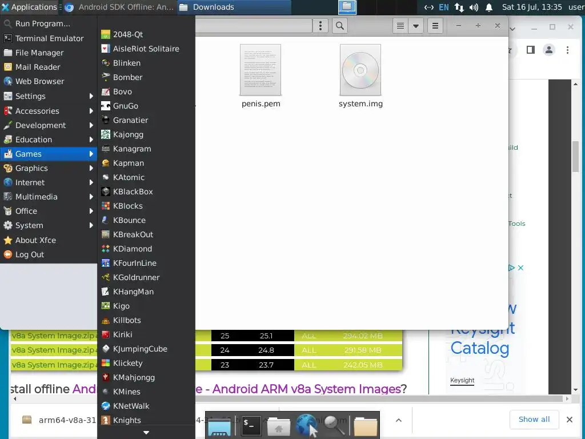Screen dimensions: 585x439
Task: Select File Manager menu entry
Action: (49, 53)
